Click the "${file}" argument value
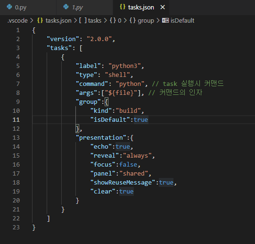 tap(121, 93)
